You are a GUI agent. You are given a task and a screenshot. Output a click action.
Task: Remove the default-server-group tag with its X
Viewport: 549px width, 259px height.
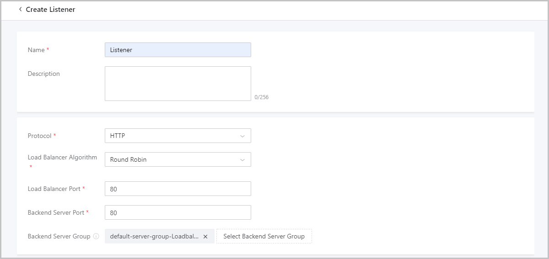click(x=205, y=237)
